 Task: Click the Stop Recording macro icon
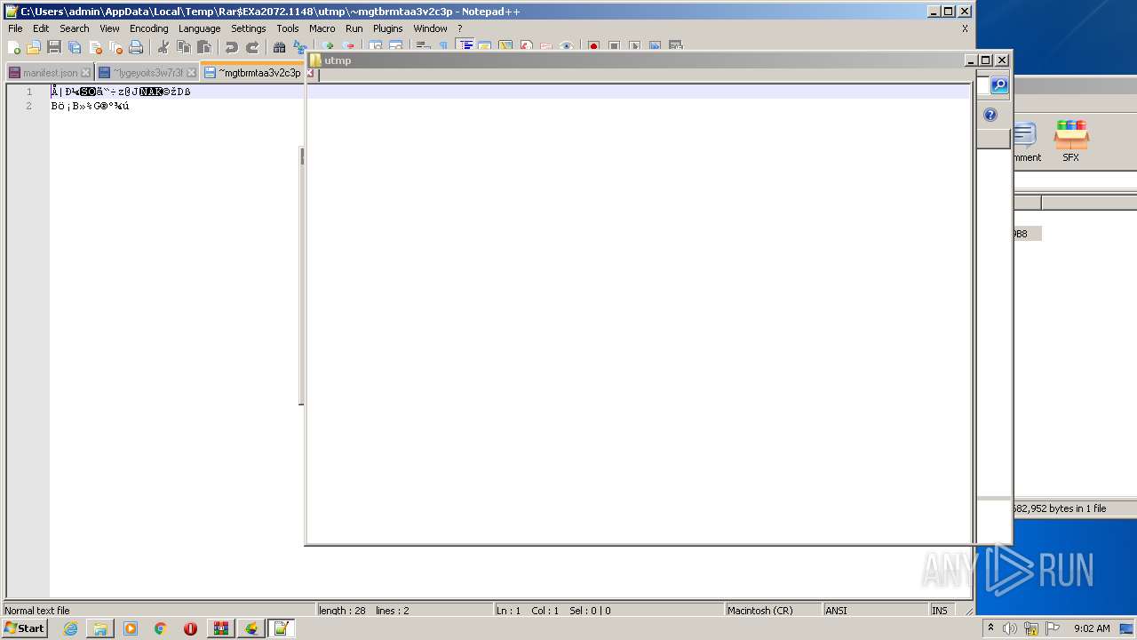click(x=614, y=46)
